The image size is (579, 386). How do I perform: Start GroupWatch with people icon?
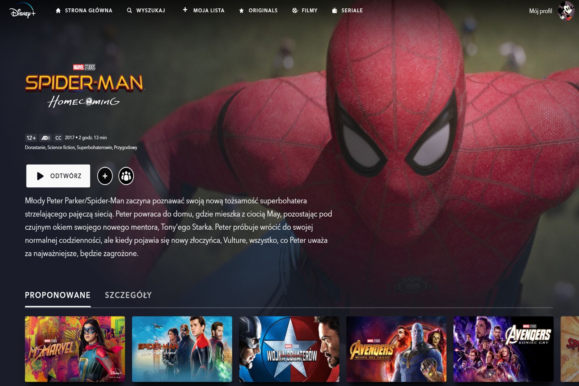tap(126, 176)
